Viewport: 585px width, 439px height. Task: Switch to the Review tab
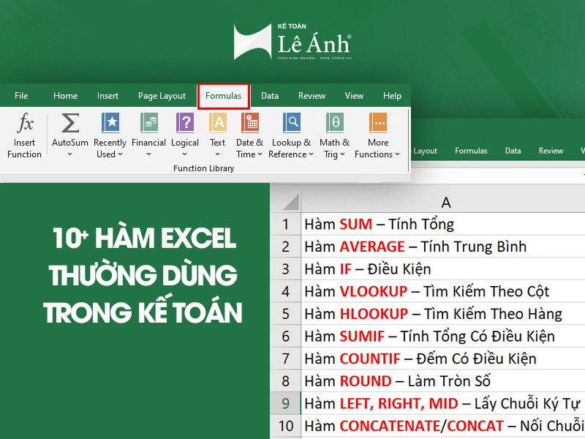click(312, 96)
